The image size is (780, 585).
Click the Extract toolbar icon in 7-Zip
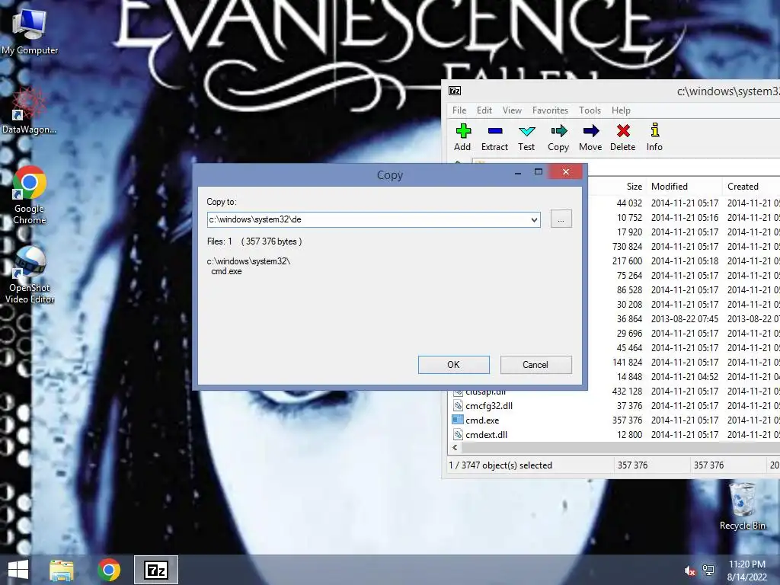point(494,137)
